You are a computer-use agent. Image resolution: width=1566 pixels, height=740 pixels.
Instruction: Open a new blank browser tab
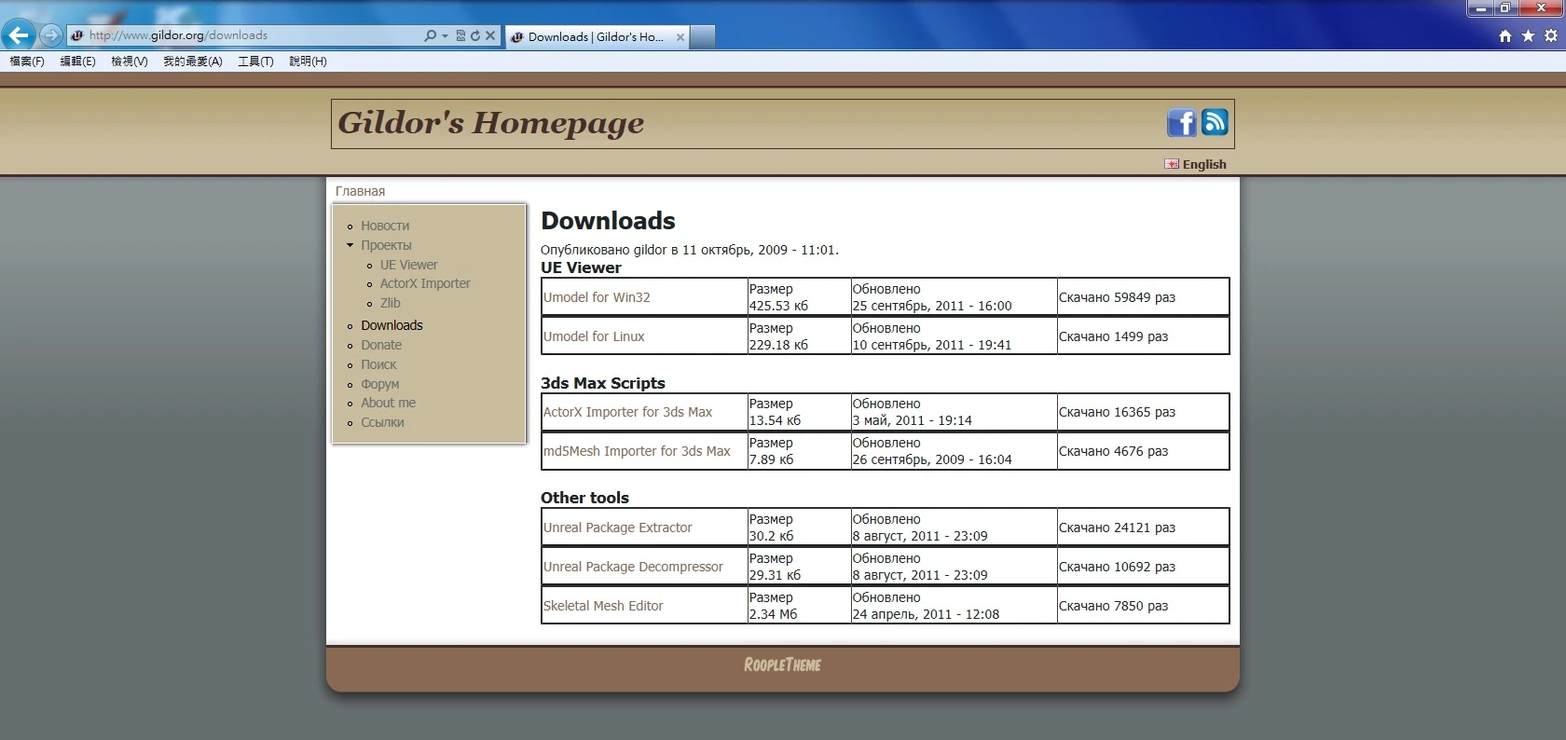tap(703, 36)
